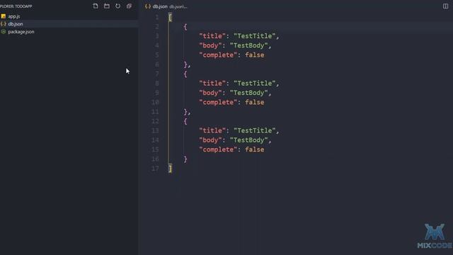This screenshot has width=453, height=255.
Task: Click the "body" key on line 9
Action: pyautogui.click(x=210, y=93)
